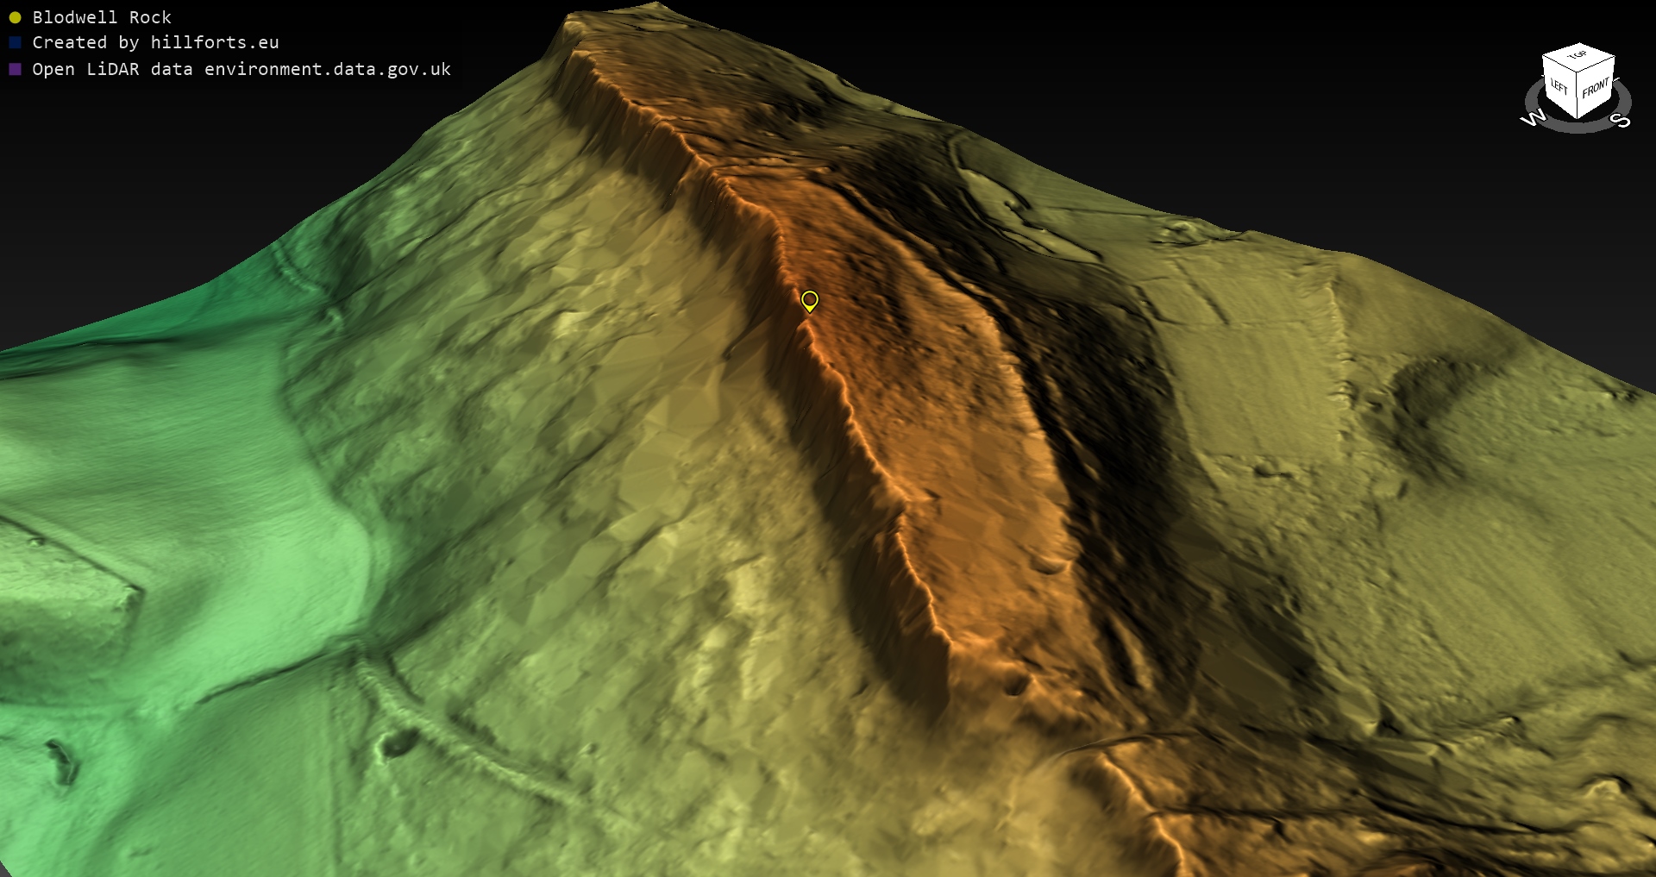Click the yellow location pin on the ridge
This screenshot has height=877, width=1656.
tap(809, 300)
